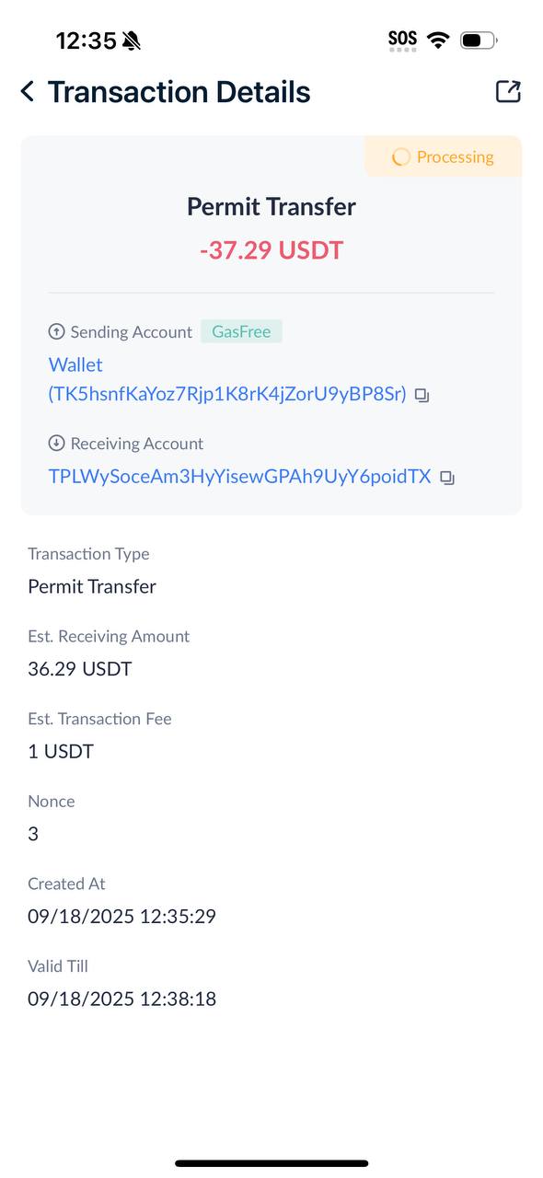Tap the battery indicator icon
Viewport: 543px width, 1178px height.
(479, 40)
